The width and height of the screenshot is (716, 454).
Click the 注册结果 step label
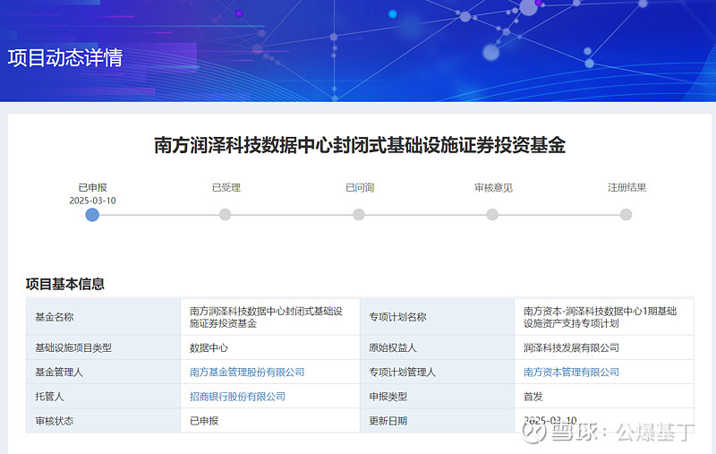pyautogui.click(x=627, y=187)
